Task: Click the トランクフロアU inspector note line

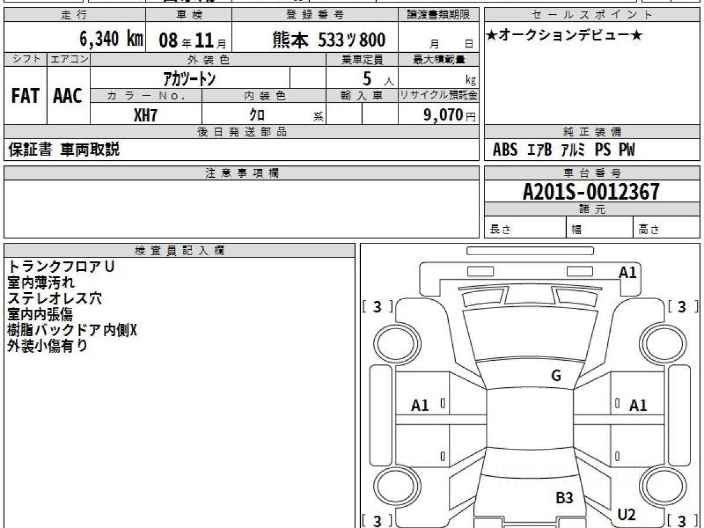Action: (61, 266)
